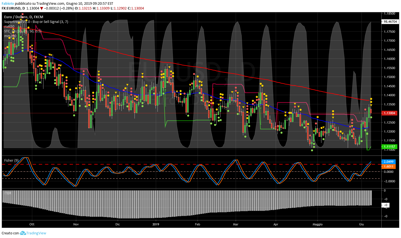The height and width of the screenshot is (238, 401).
Task: Click the Maggio month label on the time axis
Action: (x=317, y=224)
